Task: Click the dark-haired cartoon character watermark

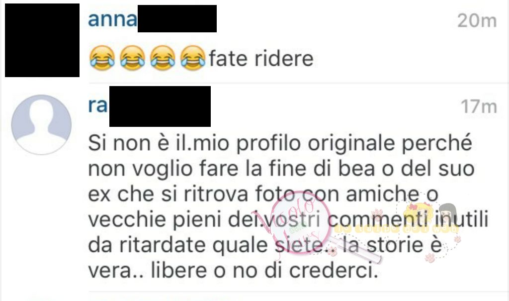Action: (x=448, y=213)
